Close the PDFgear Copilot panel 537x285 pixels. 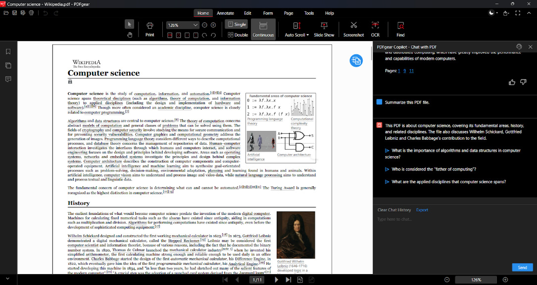(x=530, y=47)
